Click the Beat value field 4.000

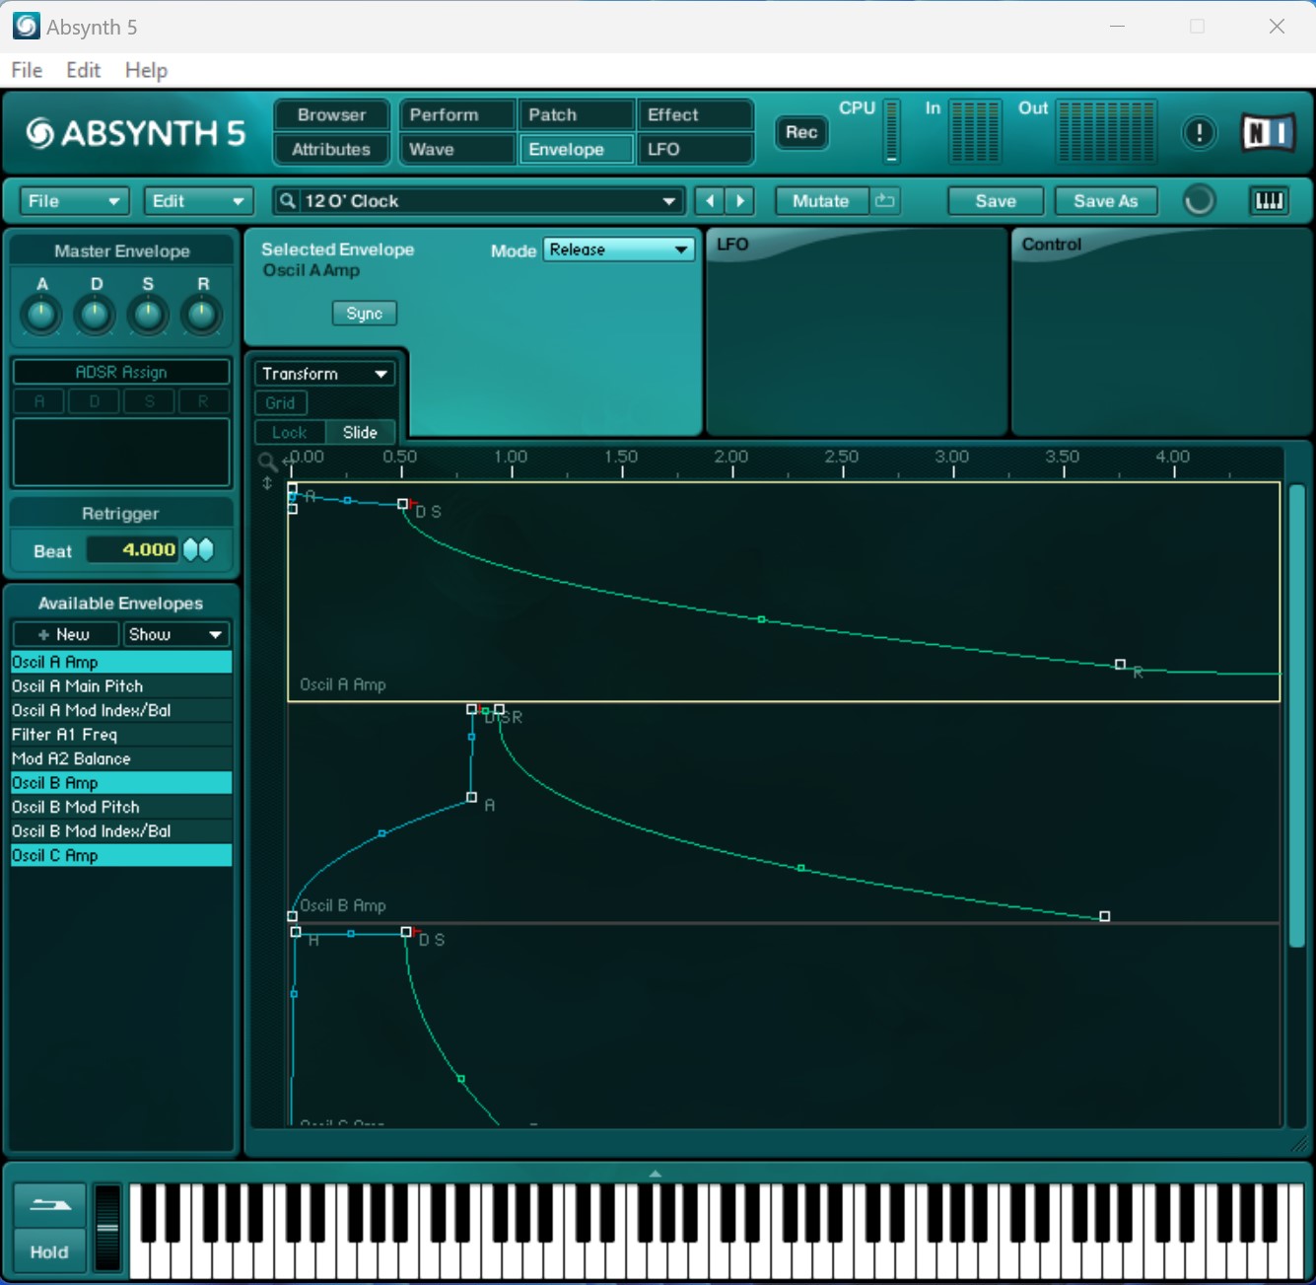133,549
